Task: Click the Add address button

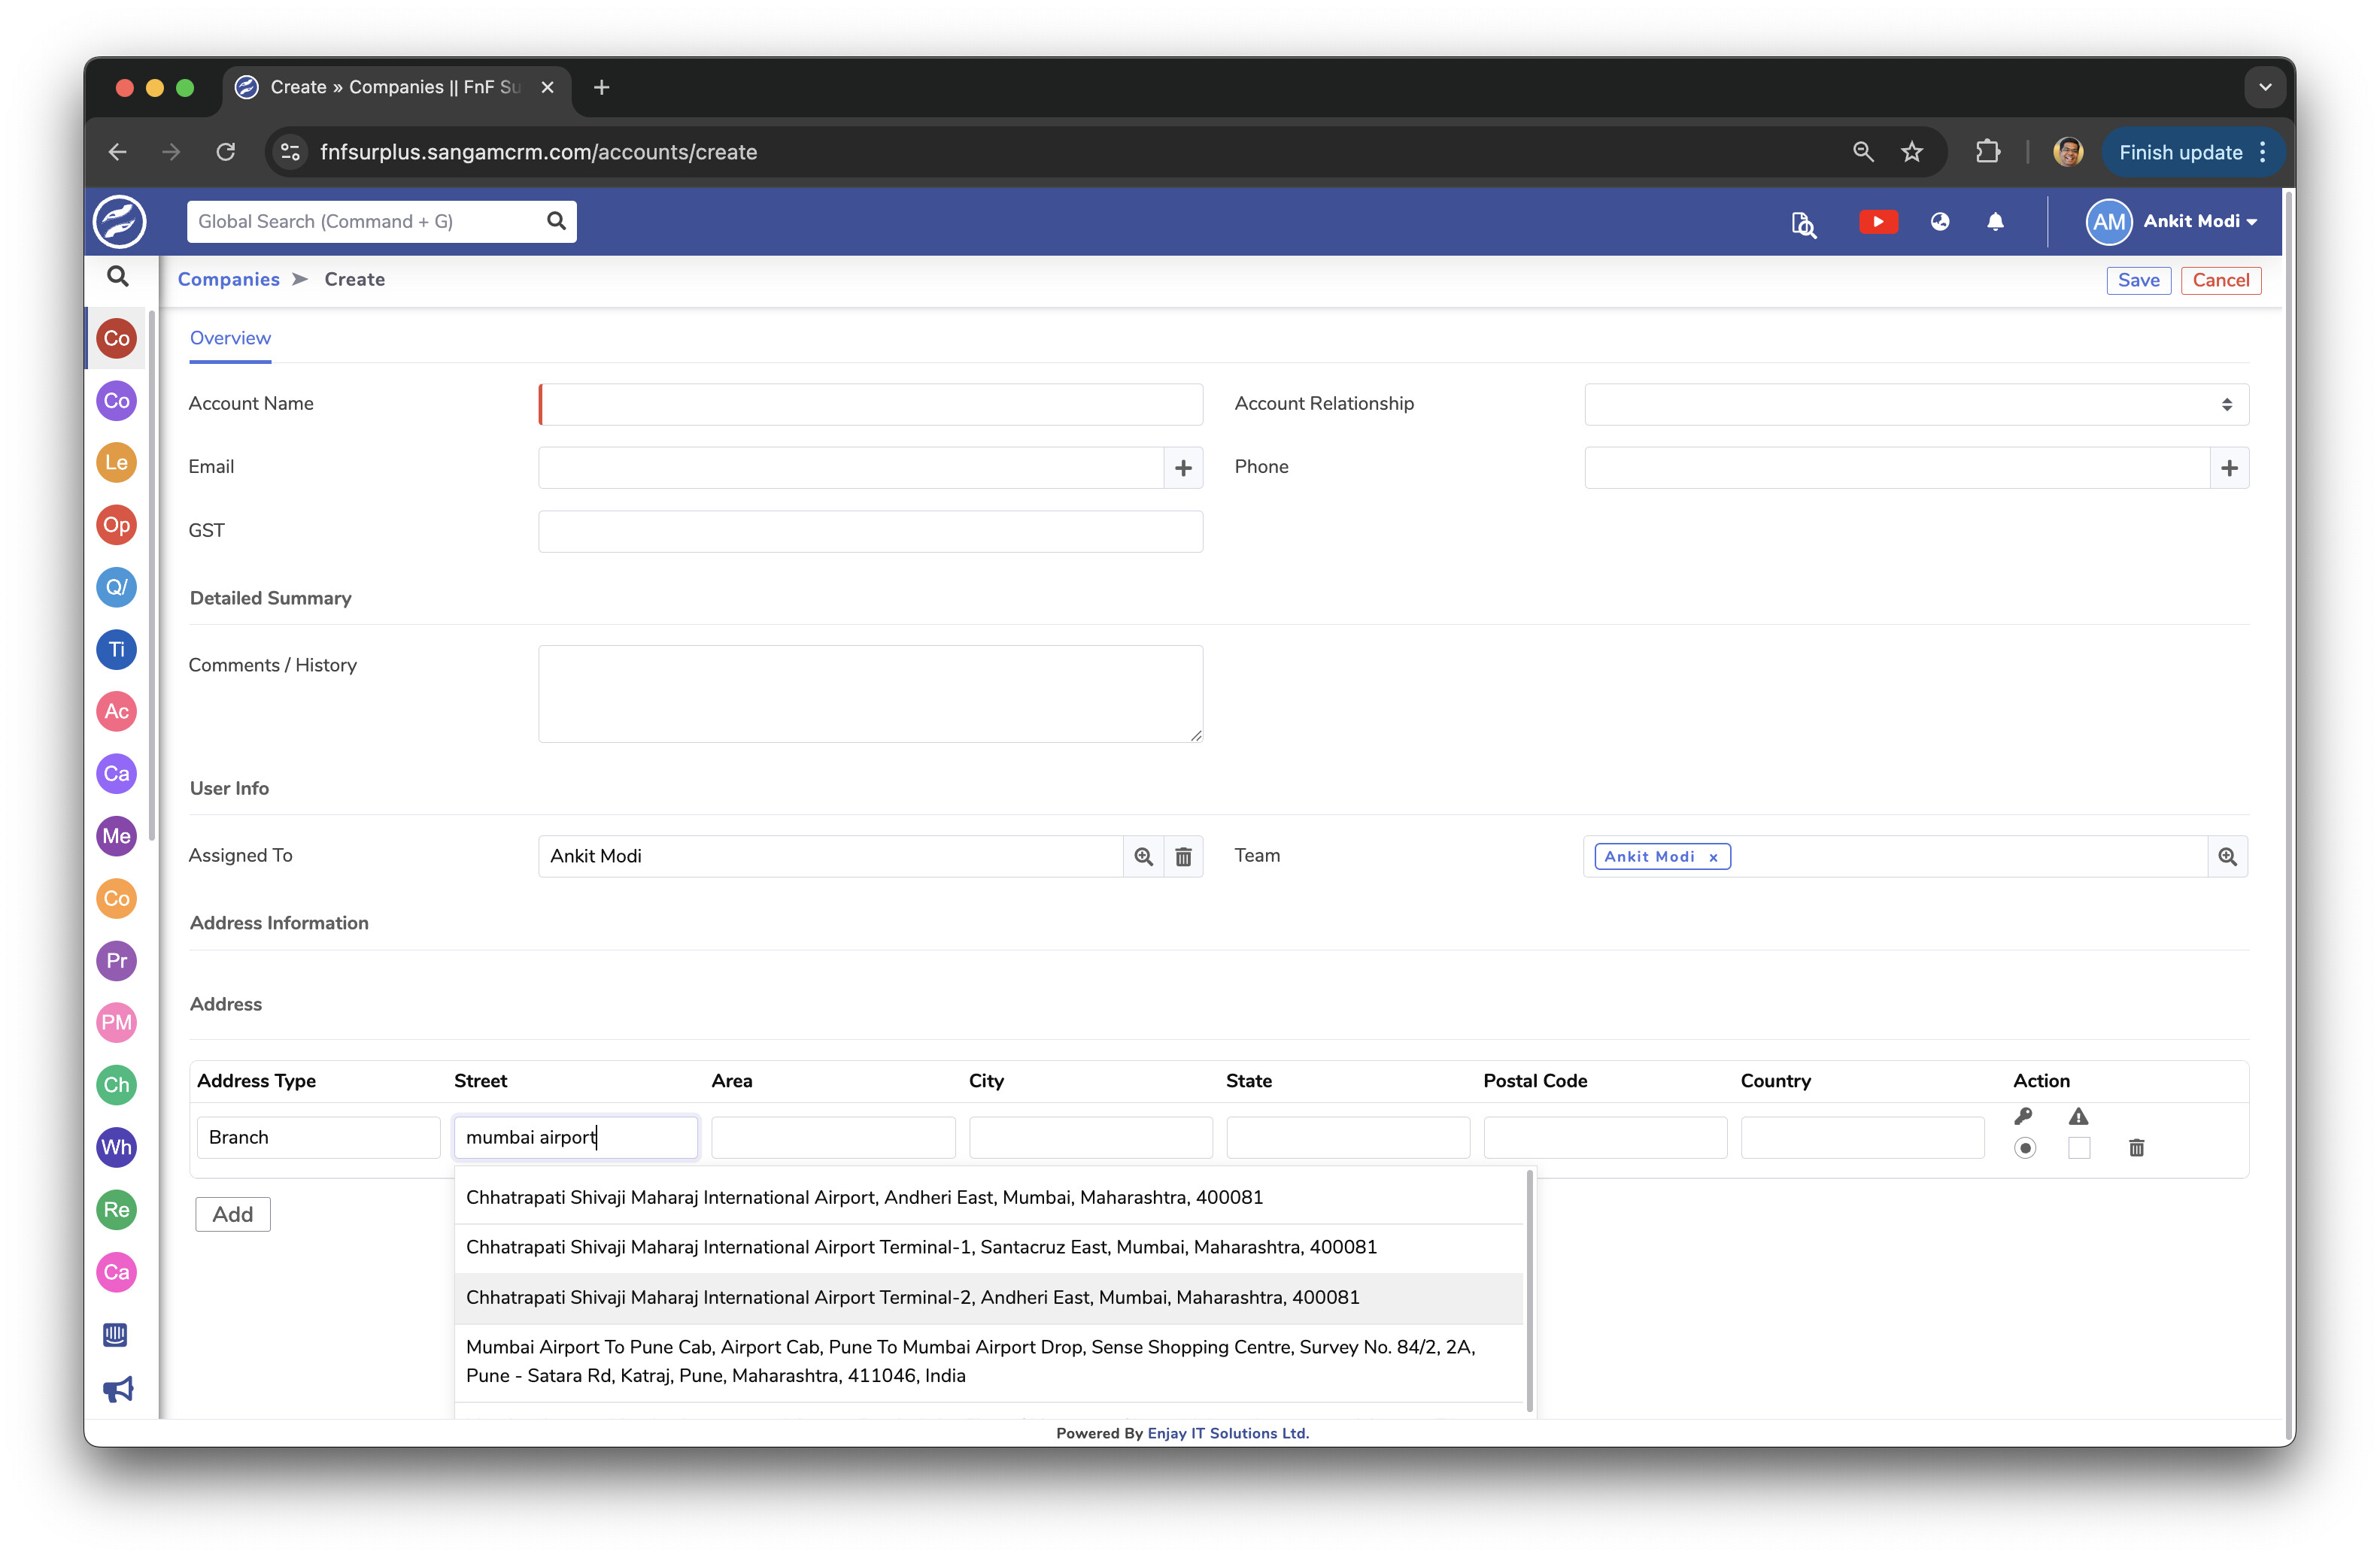Action: (x=232, y=1214)
